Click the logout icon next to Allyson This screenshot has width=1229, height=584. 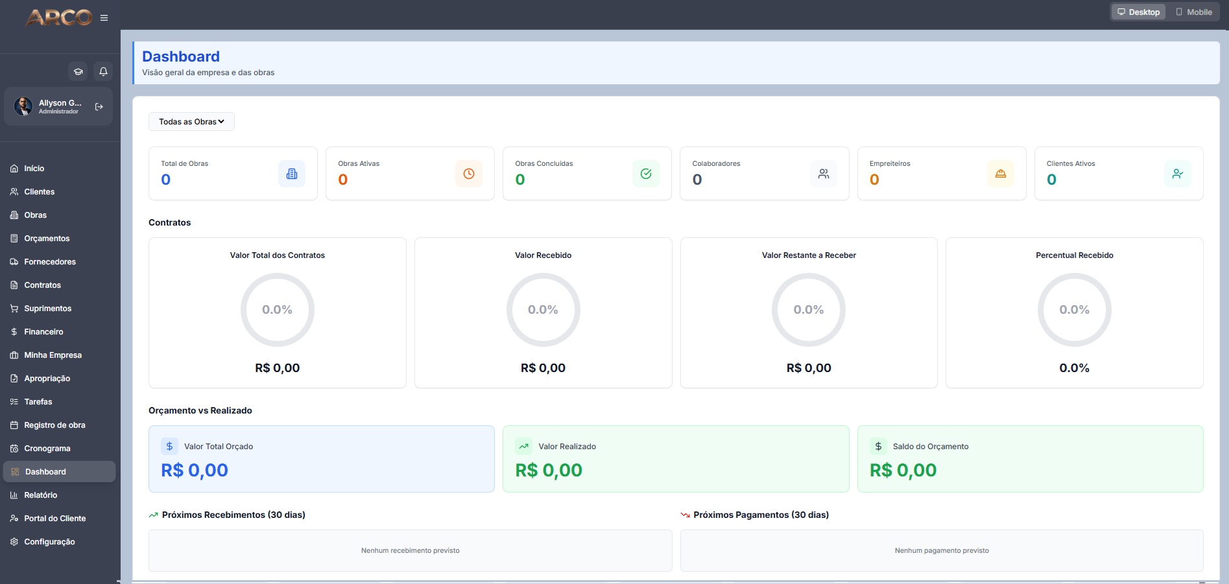[99, 107]
